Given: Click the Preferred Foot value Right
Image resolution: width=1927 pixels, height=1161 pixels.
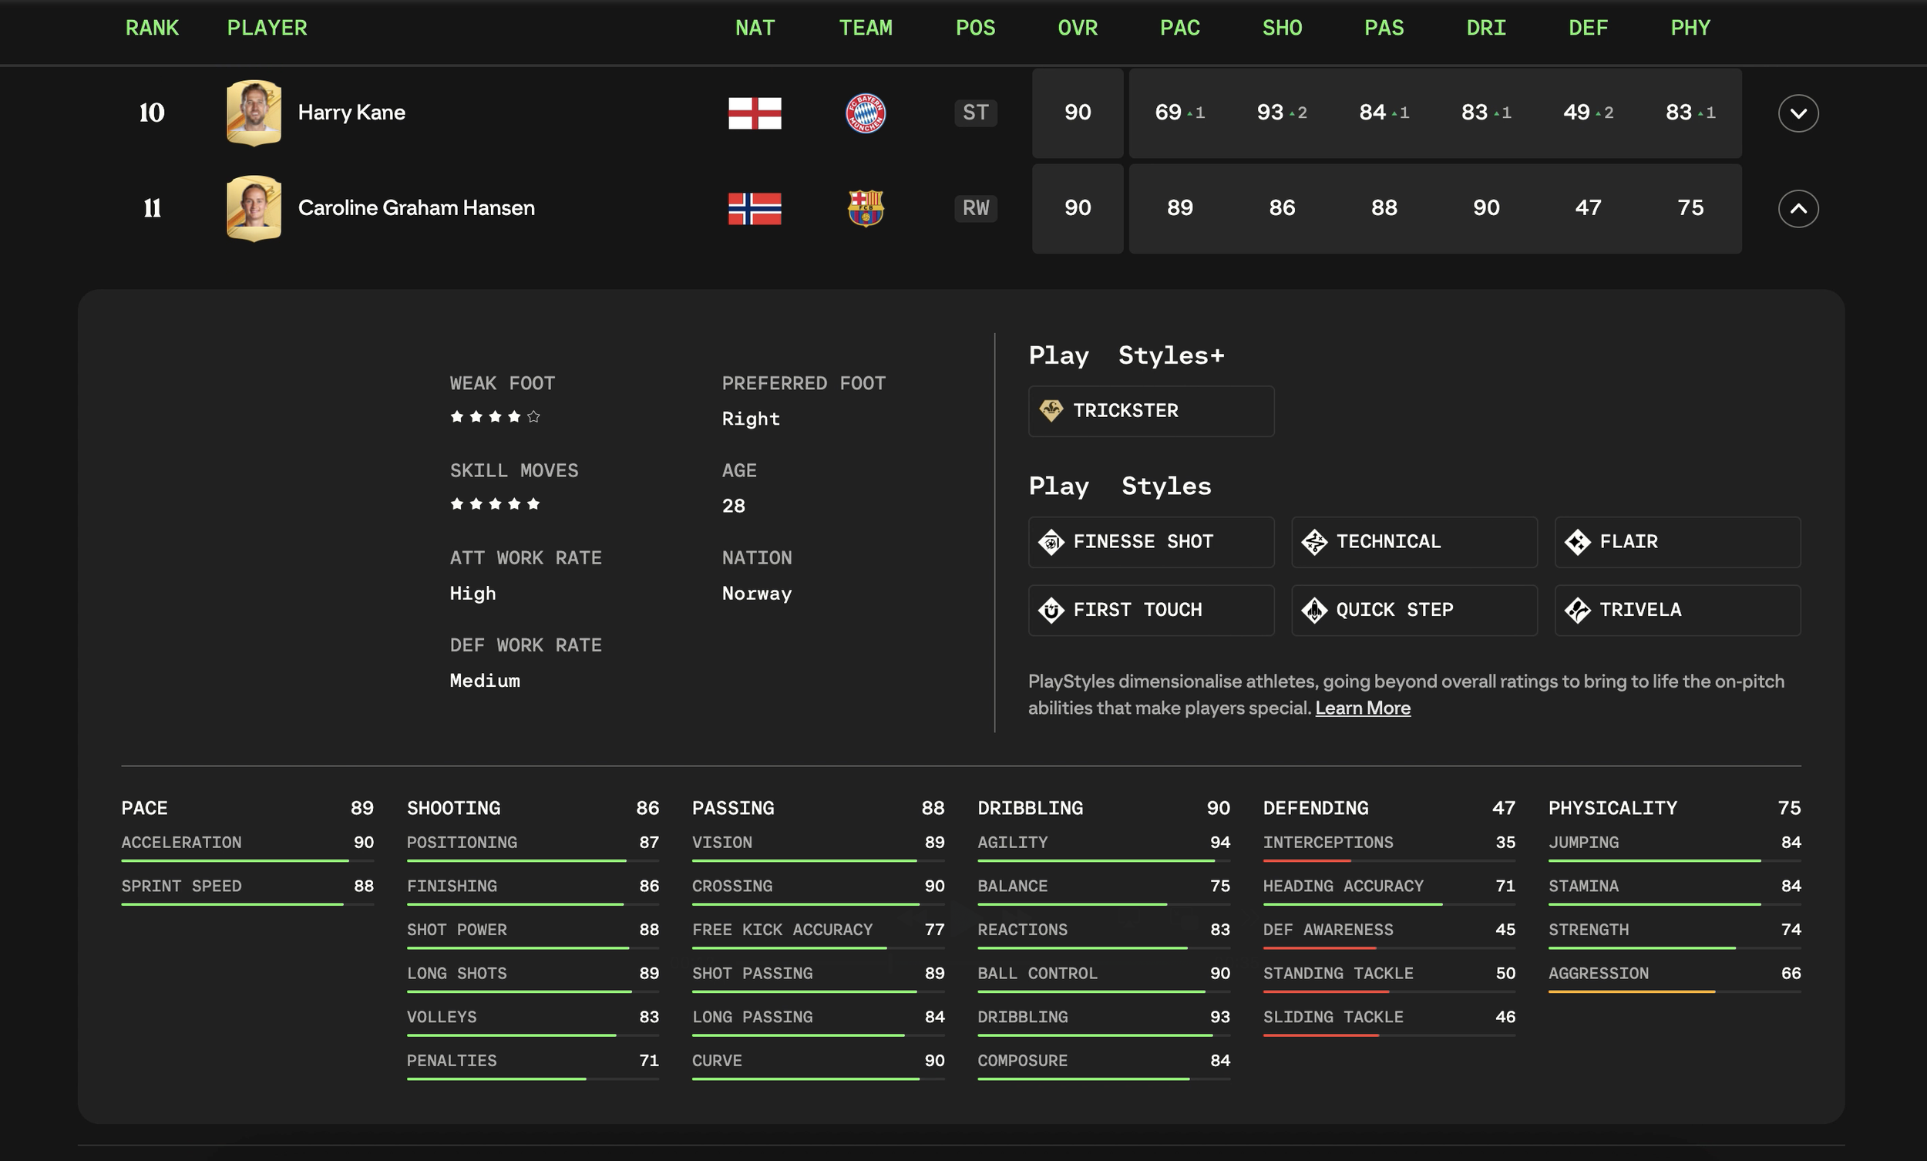Looking at the screenshot, I should click(x=751, y=419).
